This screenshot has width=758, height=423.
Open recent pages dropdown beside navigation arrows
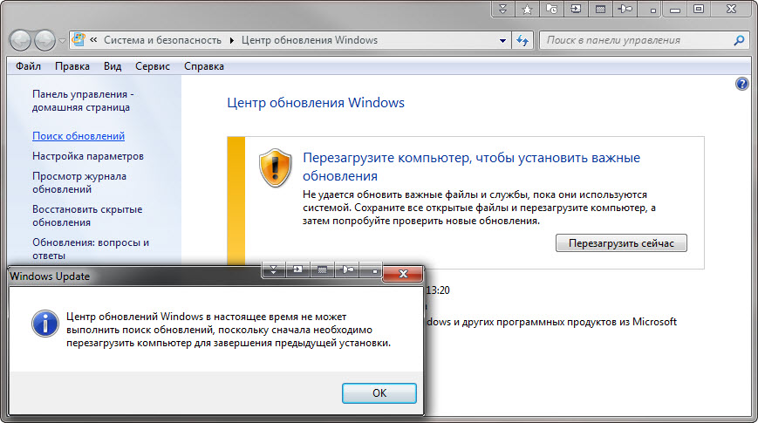pyautogui.click(x=62, y=41)
